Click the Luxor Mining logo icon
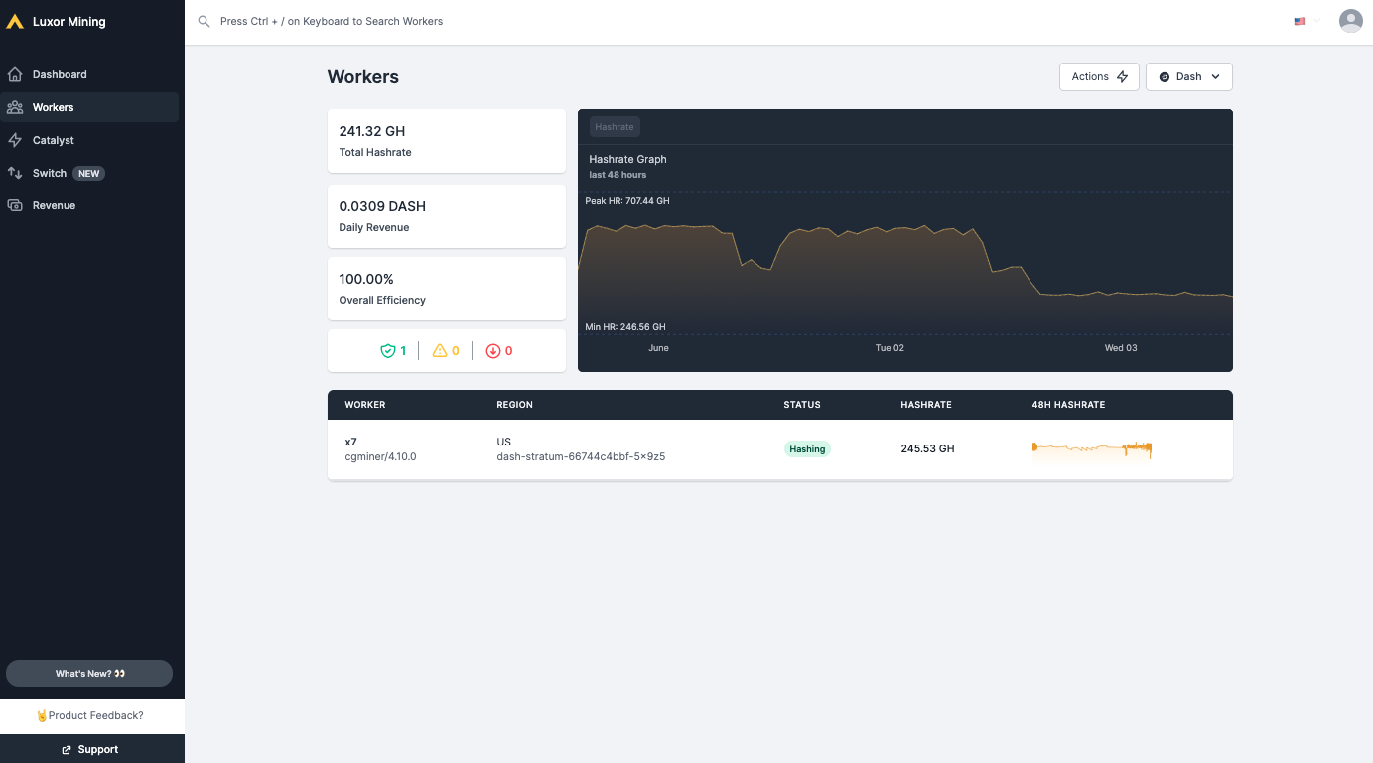Image resolution: width=1373 pixels, height=763 pixels. click(15, 22)
